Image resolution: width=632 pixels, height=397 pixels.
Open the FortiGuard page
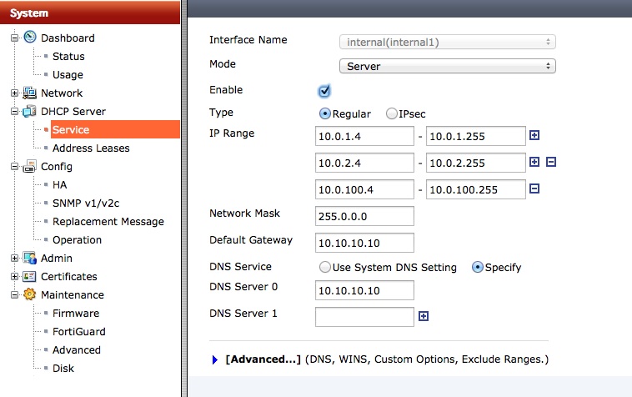tap(79, 332)
